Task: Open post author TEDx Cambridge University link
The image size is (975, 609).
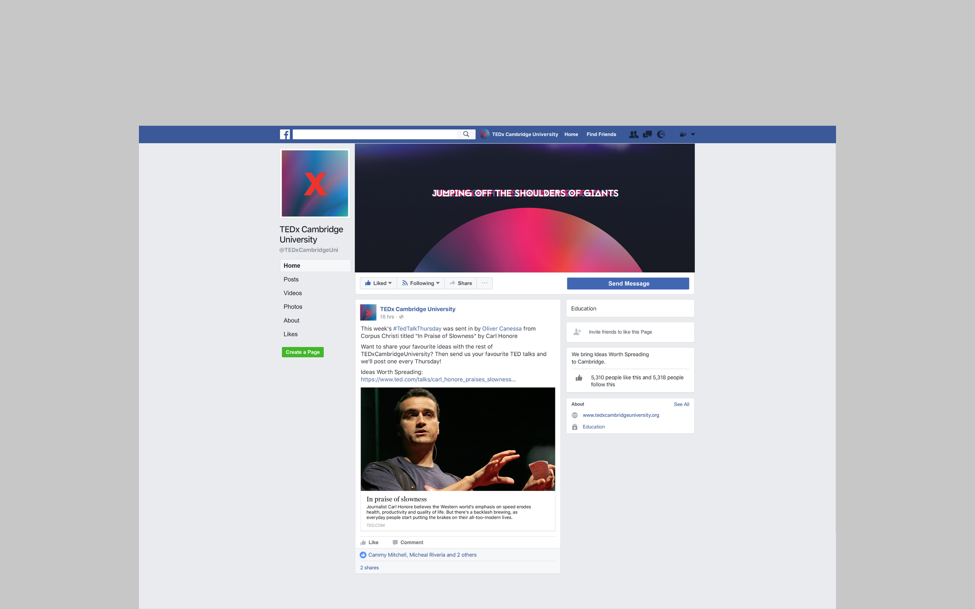Action: click(418, 309)
